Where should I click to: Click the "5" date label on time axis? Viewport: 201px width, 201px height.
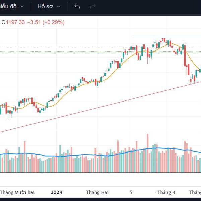(x=131, y=192)
